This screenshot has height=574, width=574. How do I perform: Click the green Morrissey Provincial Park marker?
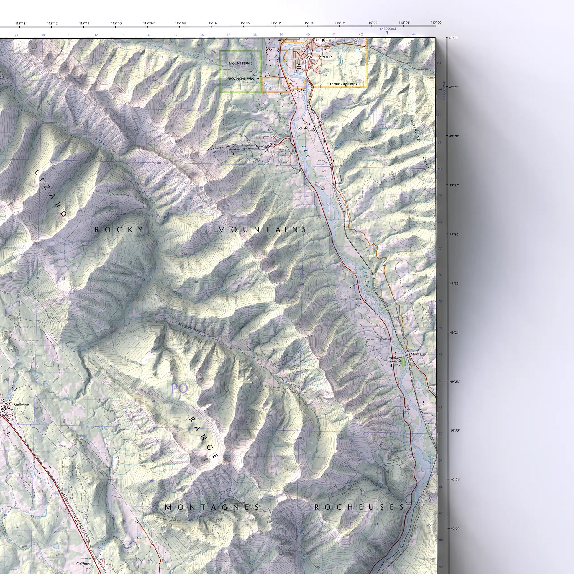tap(403, 362)
